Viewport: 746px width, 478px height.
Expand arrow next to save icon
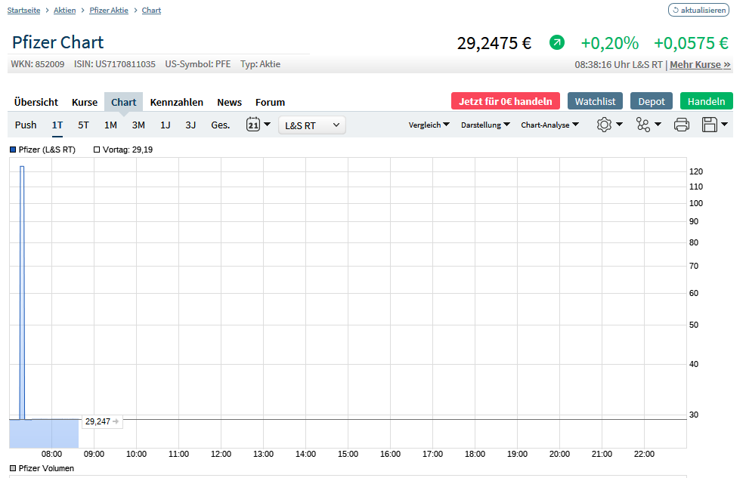pyautogui.click(x=725, y=125)
